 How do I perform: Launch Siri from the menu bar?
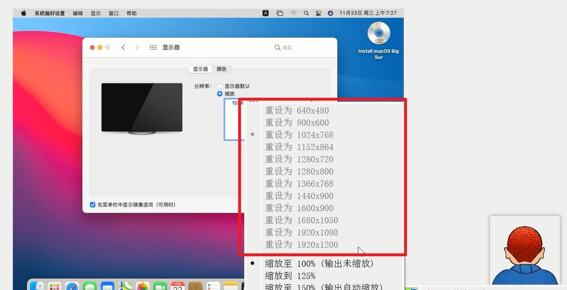[330, 13]
